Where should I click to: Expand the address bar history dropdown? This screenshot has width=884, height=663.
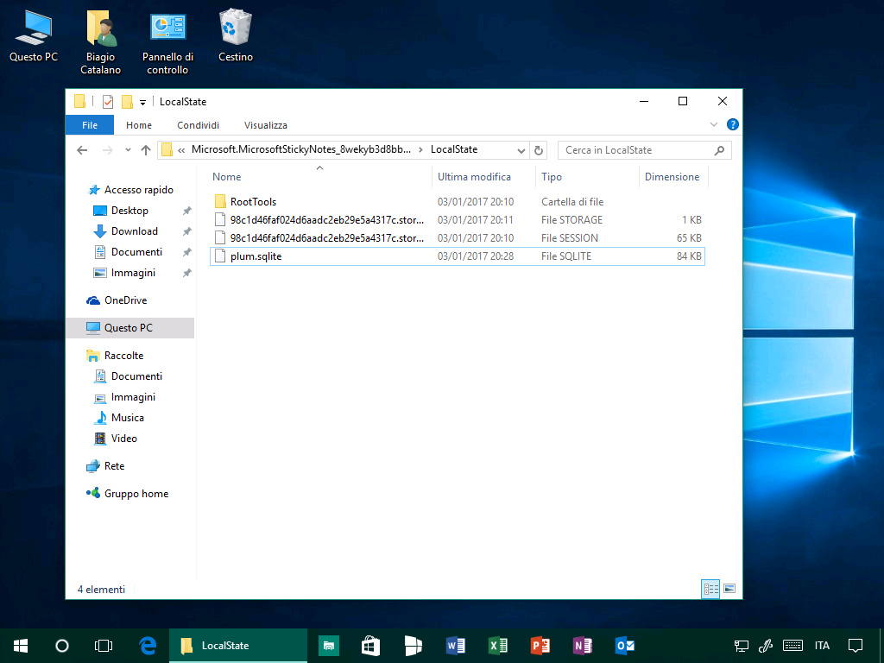(x=521, y=150)
